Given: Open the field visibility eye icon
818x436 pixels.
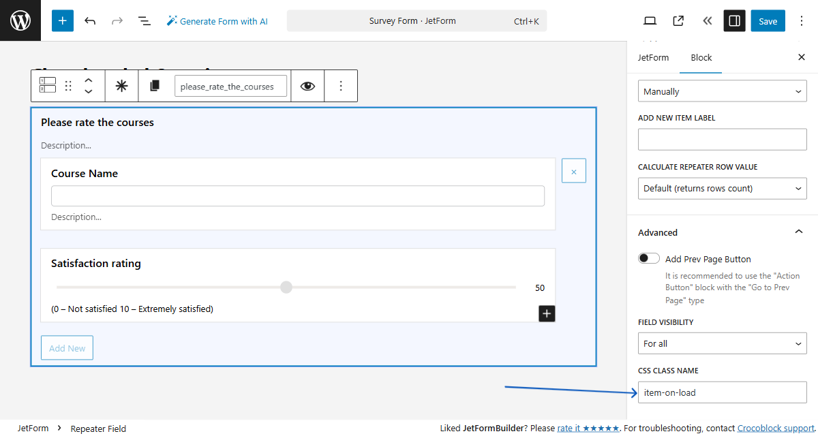Looking at the screenshot, I should [x=307, y=85].
